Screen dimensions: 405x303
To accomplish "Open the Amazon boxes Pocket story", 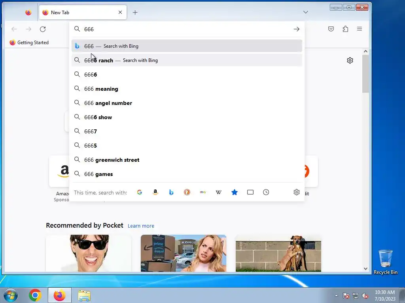I will 184,253.
